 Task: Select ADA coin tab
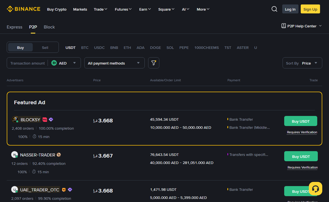click(141, 47)
